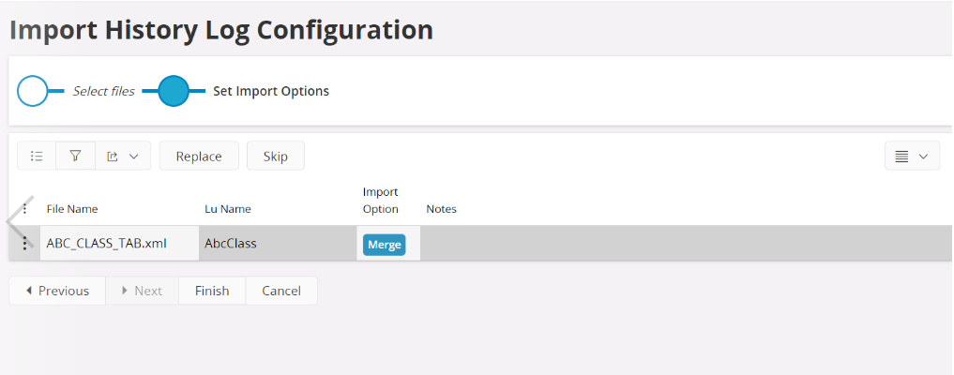Screen dimensions: 954x375
Task: Click the Finish button
Action: 212,291
